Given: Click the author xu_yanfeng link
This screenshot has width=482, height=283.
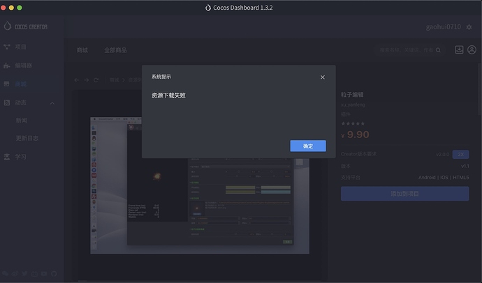Looking at the screenshot, I should coord(353,105).
